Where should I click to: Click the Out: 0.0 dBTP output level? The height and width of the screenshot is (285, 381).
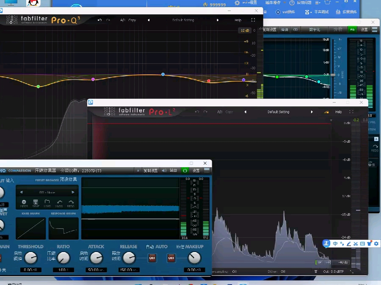(x=334, y=271)
